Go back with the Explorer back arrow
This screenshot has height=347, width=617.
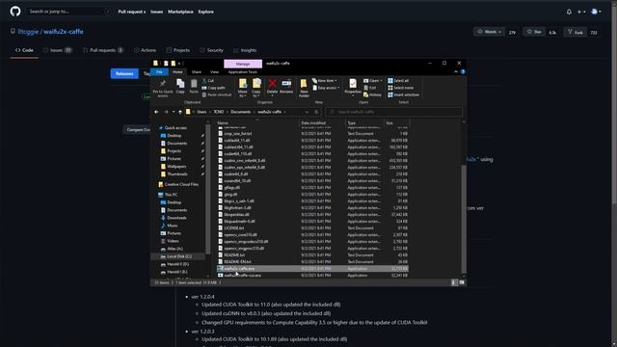coord(156,112)
